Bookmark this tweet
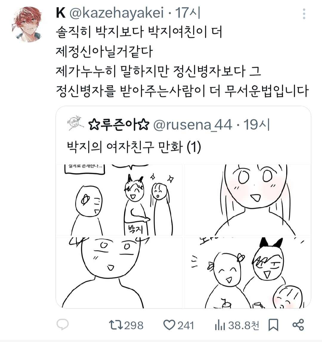The image size is (322, 342). (x=273, y=325)
